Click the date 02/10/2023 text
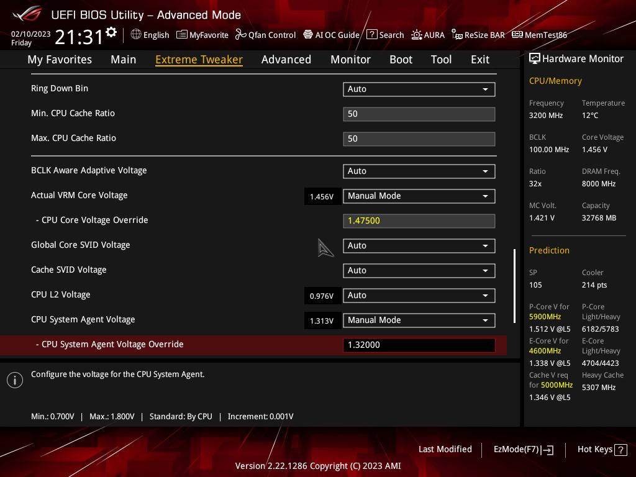 (31, 34)
